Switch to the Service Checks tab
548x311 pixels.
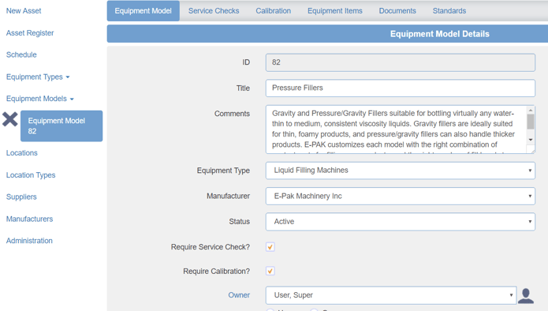click(214, 11)
